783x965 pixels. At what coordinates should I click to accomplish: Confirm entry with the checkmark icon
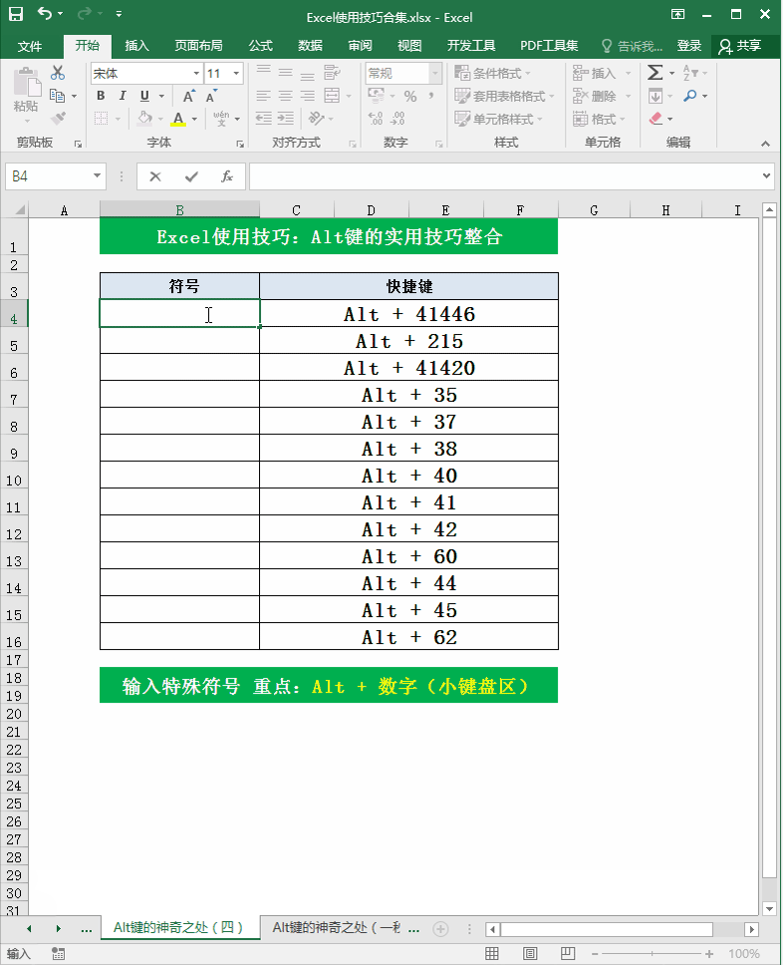[x=191, y=176]
